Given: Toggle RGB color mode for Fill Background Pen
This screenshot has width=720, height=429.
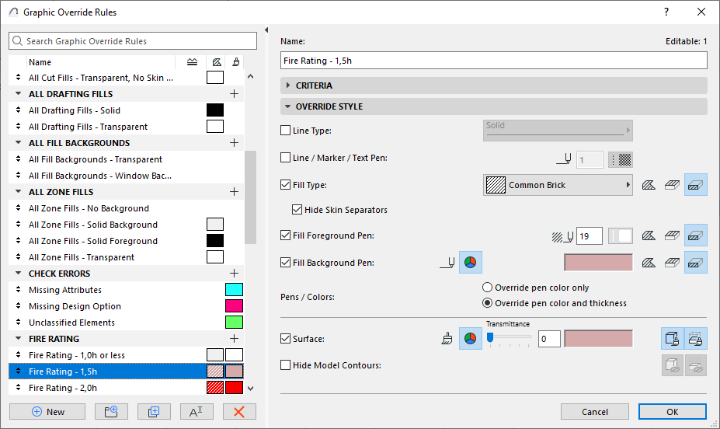Looking at the screenshot, I should [x=470, y=263].
